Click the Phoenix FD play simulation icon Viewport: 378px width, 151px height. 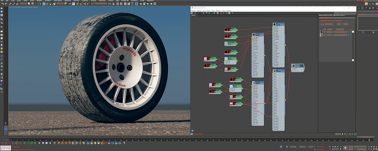[x=39, y=143]
